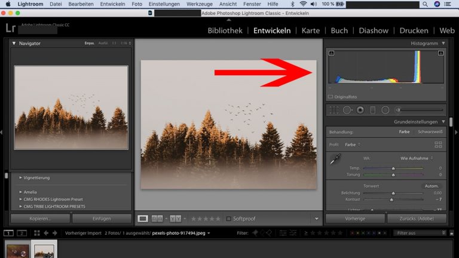The width and height of the screenshot is (459, 258).
Task: Pick the white balance eyedropper tool
Action: coord(336,159)
